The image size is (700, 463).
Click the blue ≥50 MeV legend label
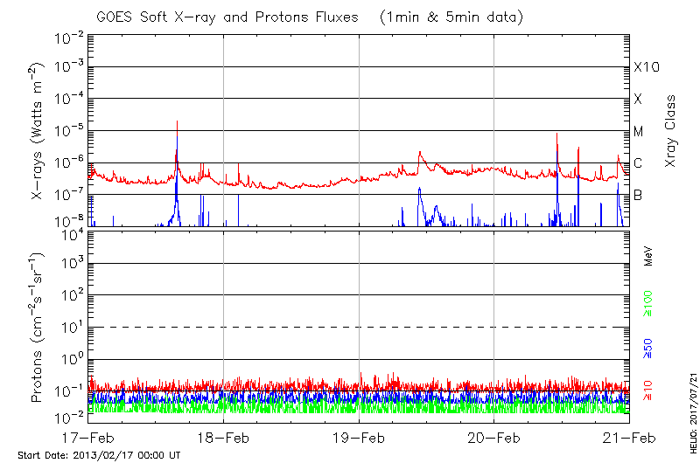click(x=649, y=349)
